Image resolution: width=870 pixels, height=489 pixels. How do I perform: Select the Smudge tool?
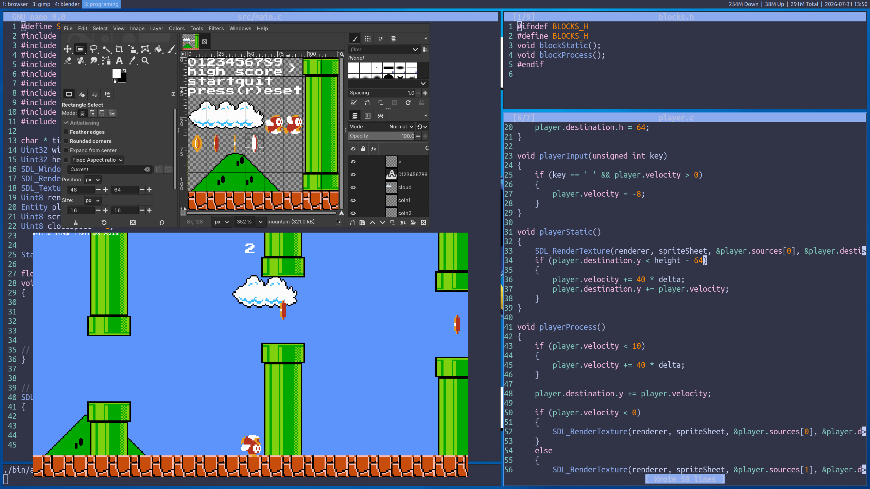(93, 61)
